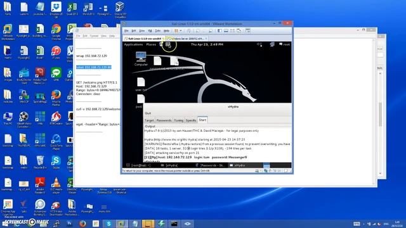Click the Kali network icon in top panel
406x228 pixels.
coord(272,44)
